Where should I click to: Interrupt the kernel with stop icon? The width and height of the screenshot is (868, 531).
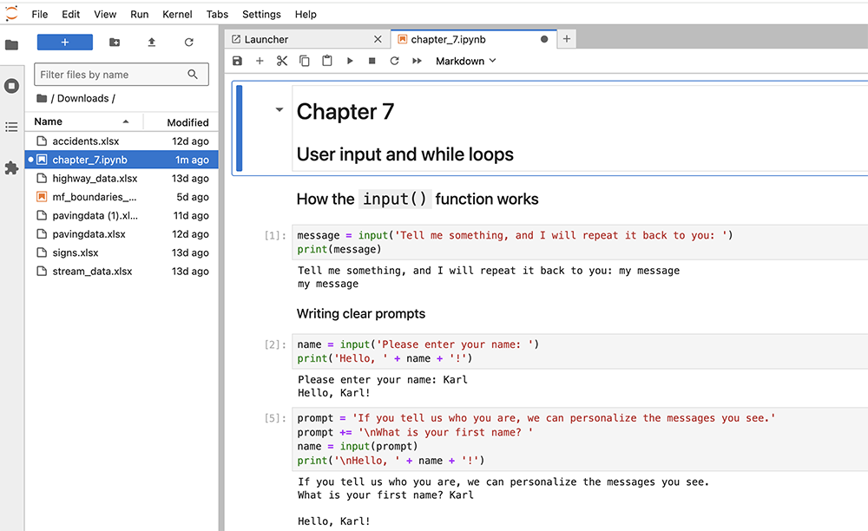click(x=372, y=61)
